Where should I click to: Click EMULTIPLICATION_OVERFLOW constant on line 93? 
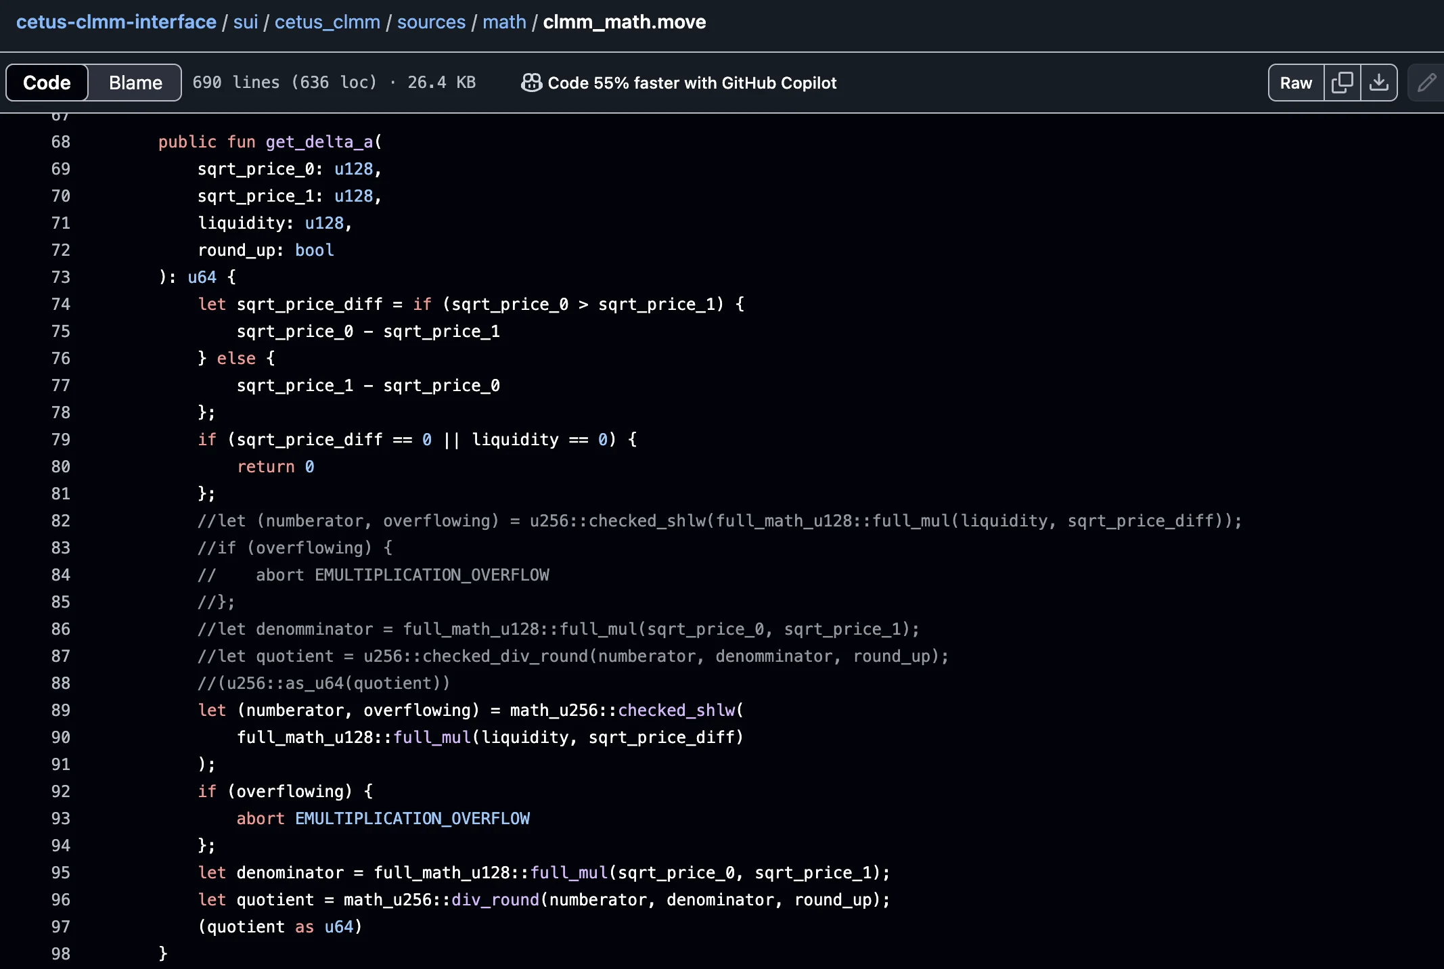click(412, 819)
